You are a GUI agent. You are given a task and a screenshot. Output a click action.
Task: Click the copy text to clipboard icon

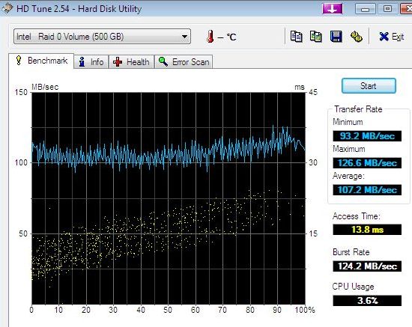297,36
